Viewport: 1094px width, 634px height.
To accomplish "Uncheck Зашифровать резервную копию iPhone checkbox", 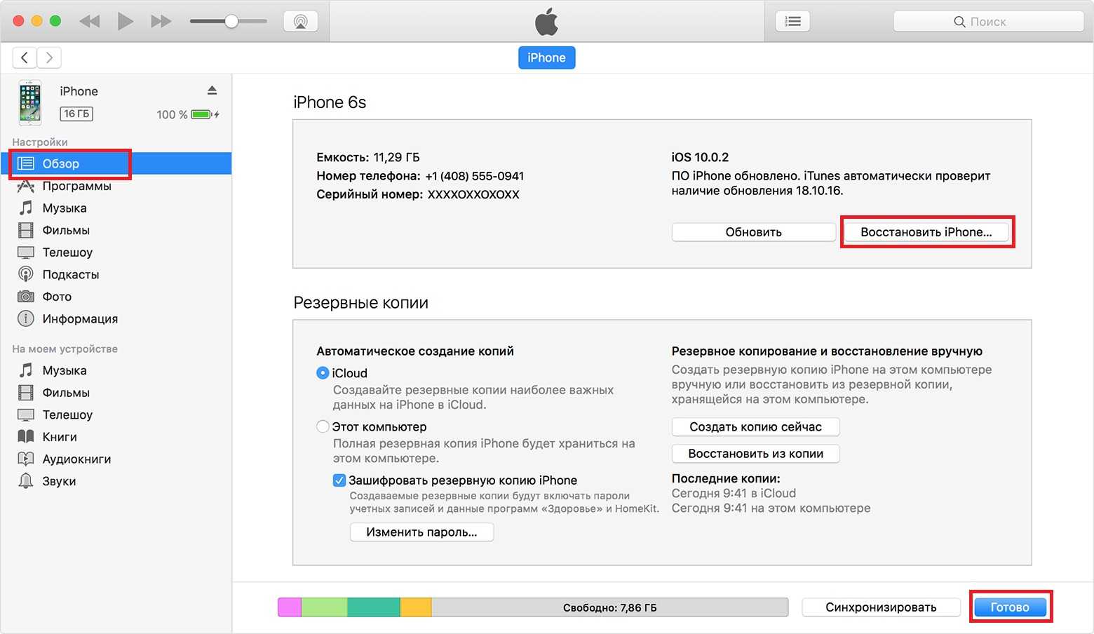I will tap(339, 480).
